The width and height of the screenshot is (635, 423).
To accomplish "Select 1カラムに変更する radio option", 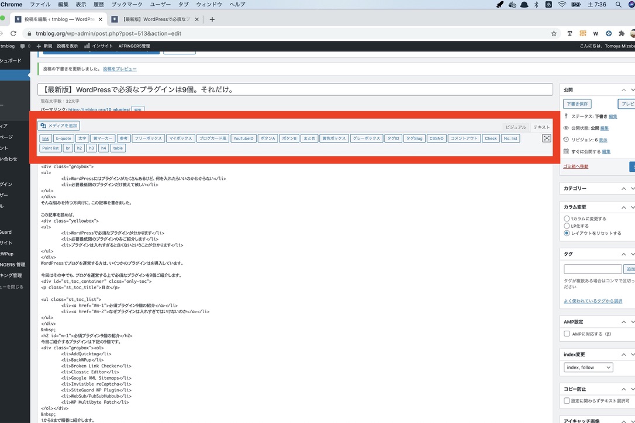I will 567,219.
